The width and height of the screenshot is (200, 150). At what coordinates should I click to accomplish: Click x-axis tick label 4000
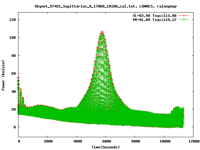(77, 141)
